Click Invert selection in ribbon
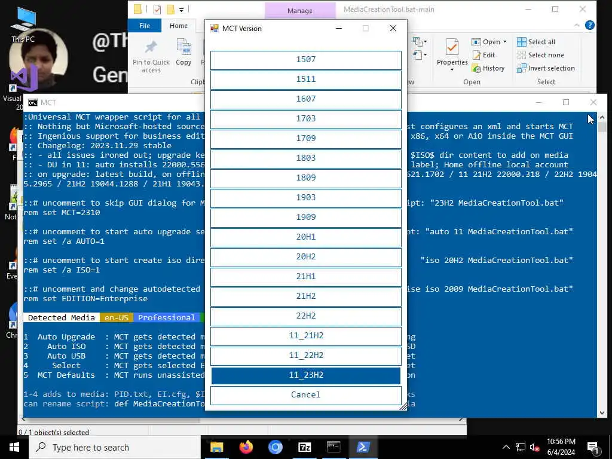The height and width of the screenshot is (459, 612). pos(546,68)
